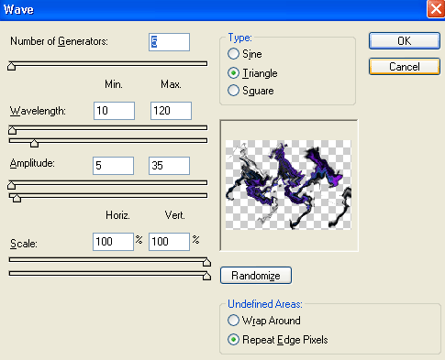Click the Wavelength Max field

point(171,111)
